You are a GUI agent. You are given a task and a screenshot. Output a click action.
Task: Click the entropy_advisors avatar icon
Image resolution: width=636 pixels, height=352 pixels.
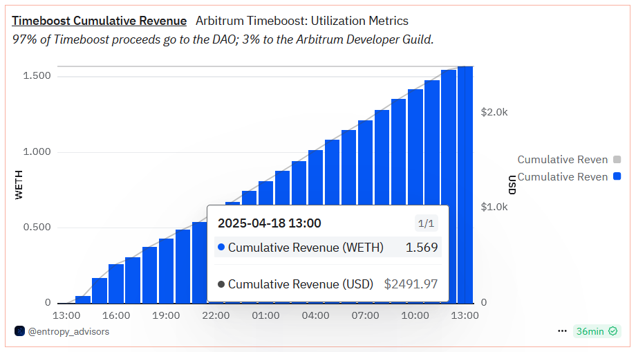pyautogui.click(x=19, y=331)
